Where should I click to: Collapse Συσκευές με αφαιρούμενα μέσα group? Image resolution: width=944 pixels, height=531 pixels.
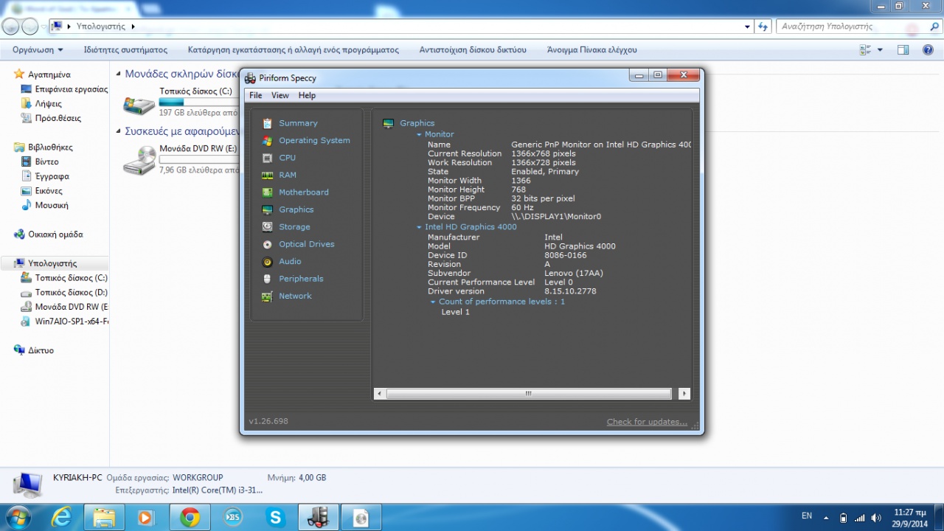coord(119,131)
